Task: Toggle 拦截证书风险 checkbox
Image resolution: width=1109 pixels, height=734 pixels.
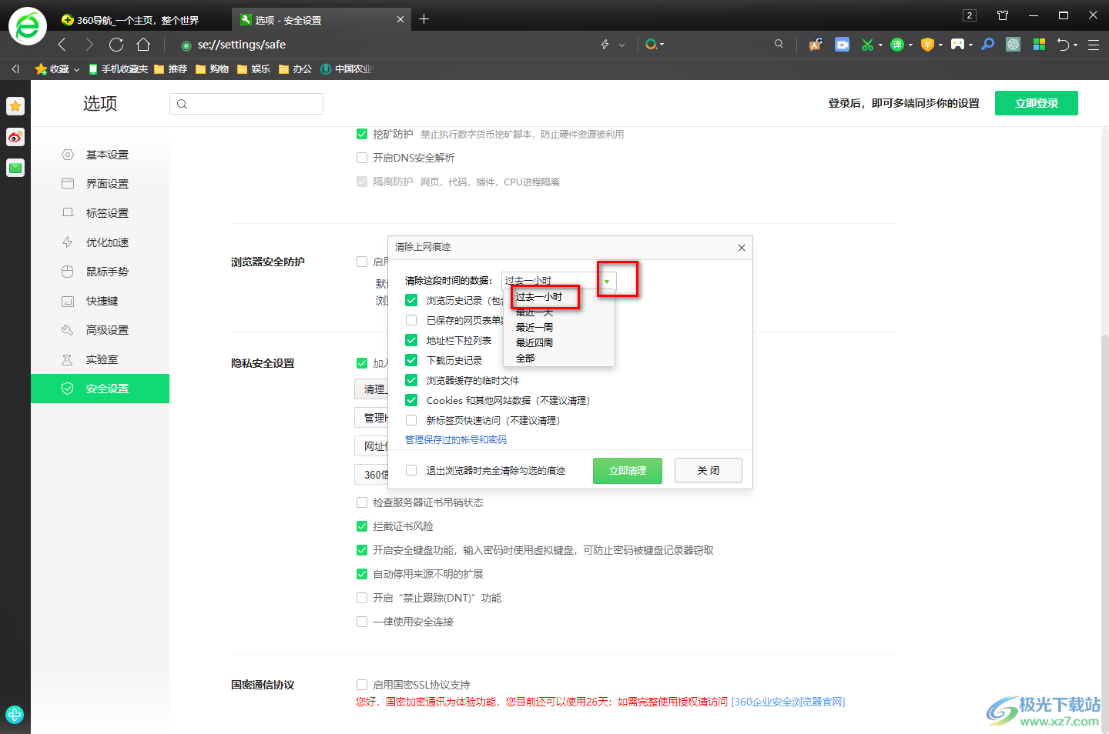Action: pyautogui.click(x=362, y=526)
